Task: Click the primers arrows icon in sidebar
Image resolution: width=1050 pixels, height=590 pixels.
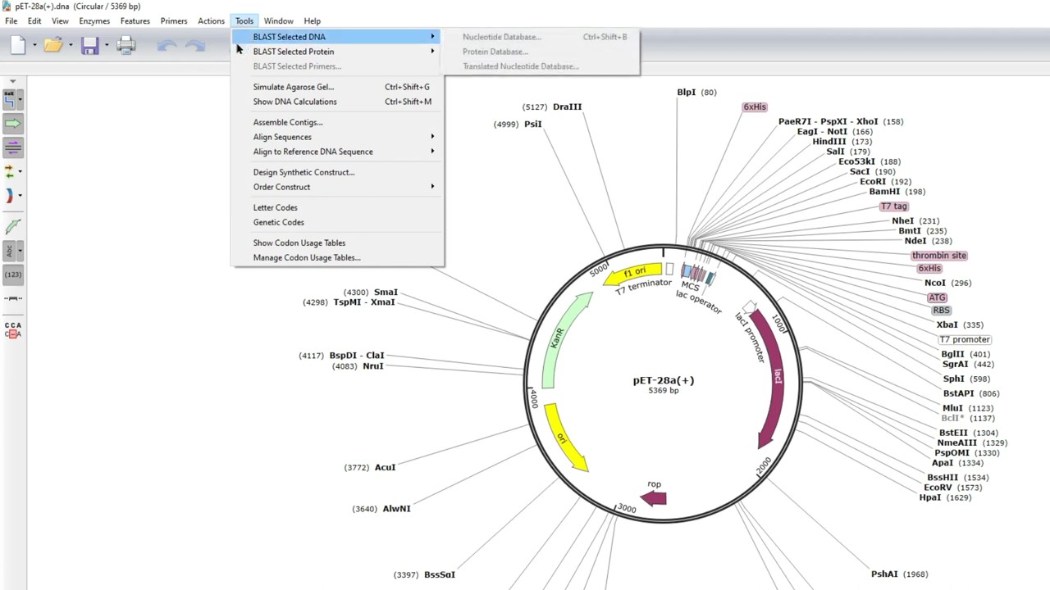Action: 10,171
